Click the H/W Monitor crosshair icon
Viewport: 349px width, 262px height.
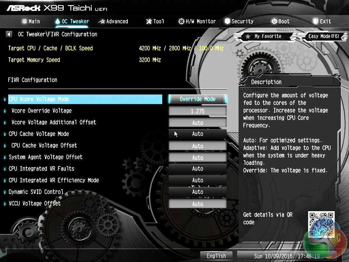coord(181,21)
